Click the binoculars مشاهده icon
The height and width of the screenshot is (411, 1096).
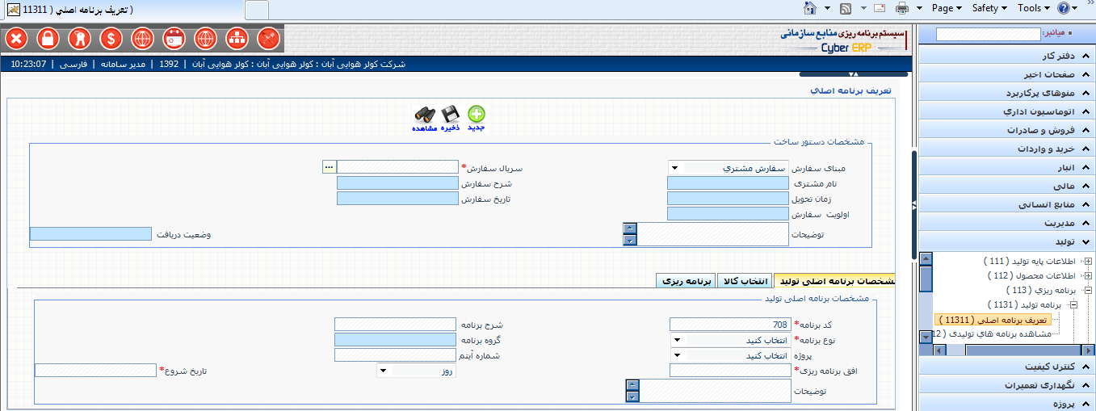(425, 115)
